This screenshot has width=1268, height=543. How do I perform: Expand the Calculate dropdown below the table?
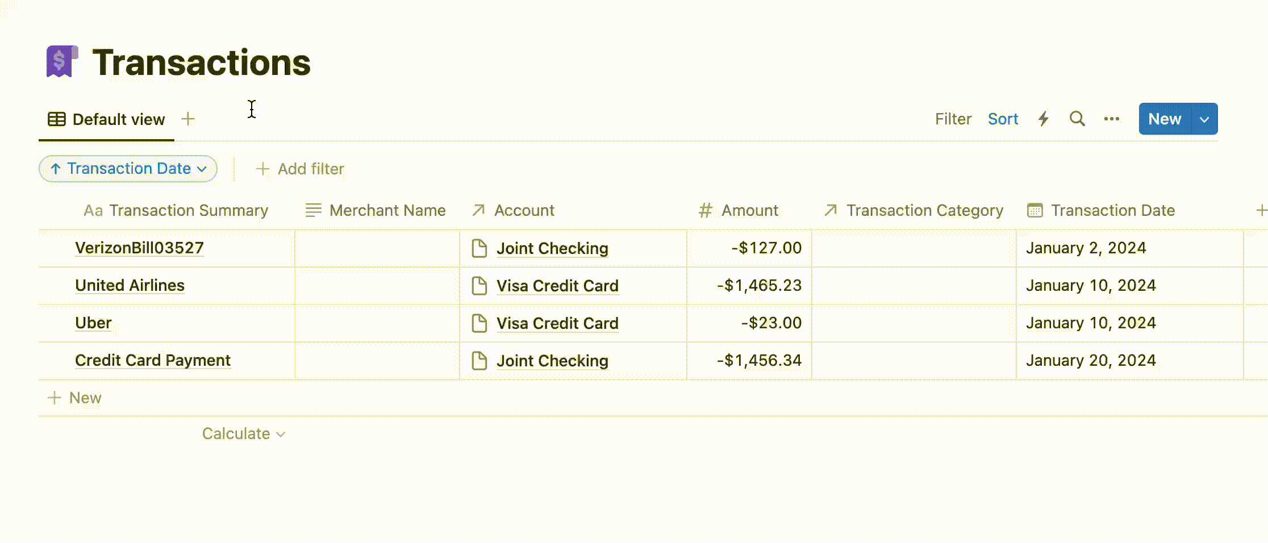pos(243,433)
